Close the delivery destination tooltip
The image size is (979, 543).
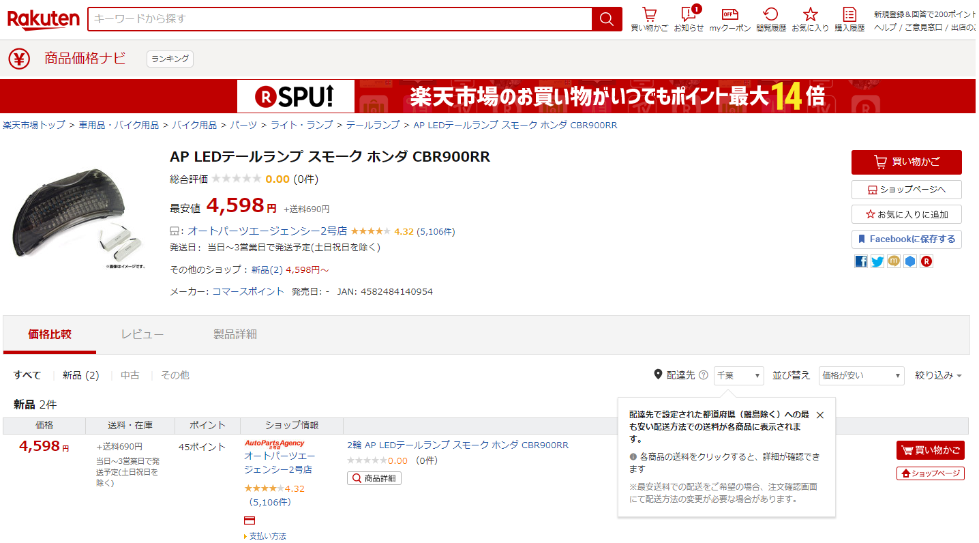[820, 415]
